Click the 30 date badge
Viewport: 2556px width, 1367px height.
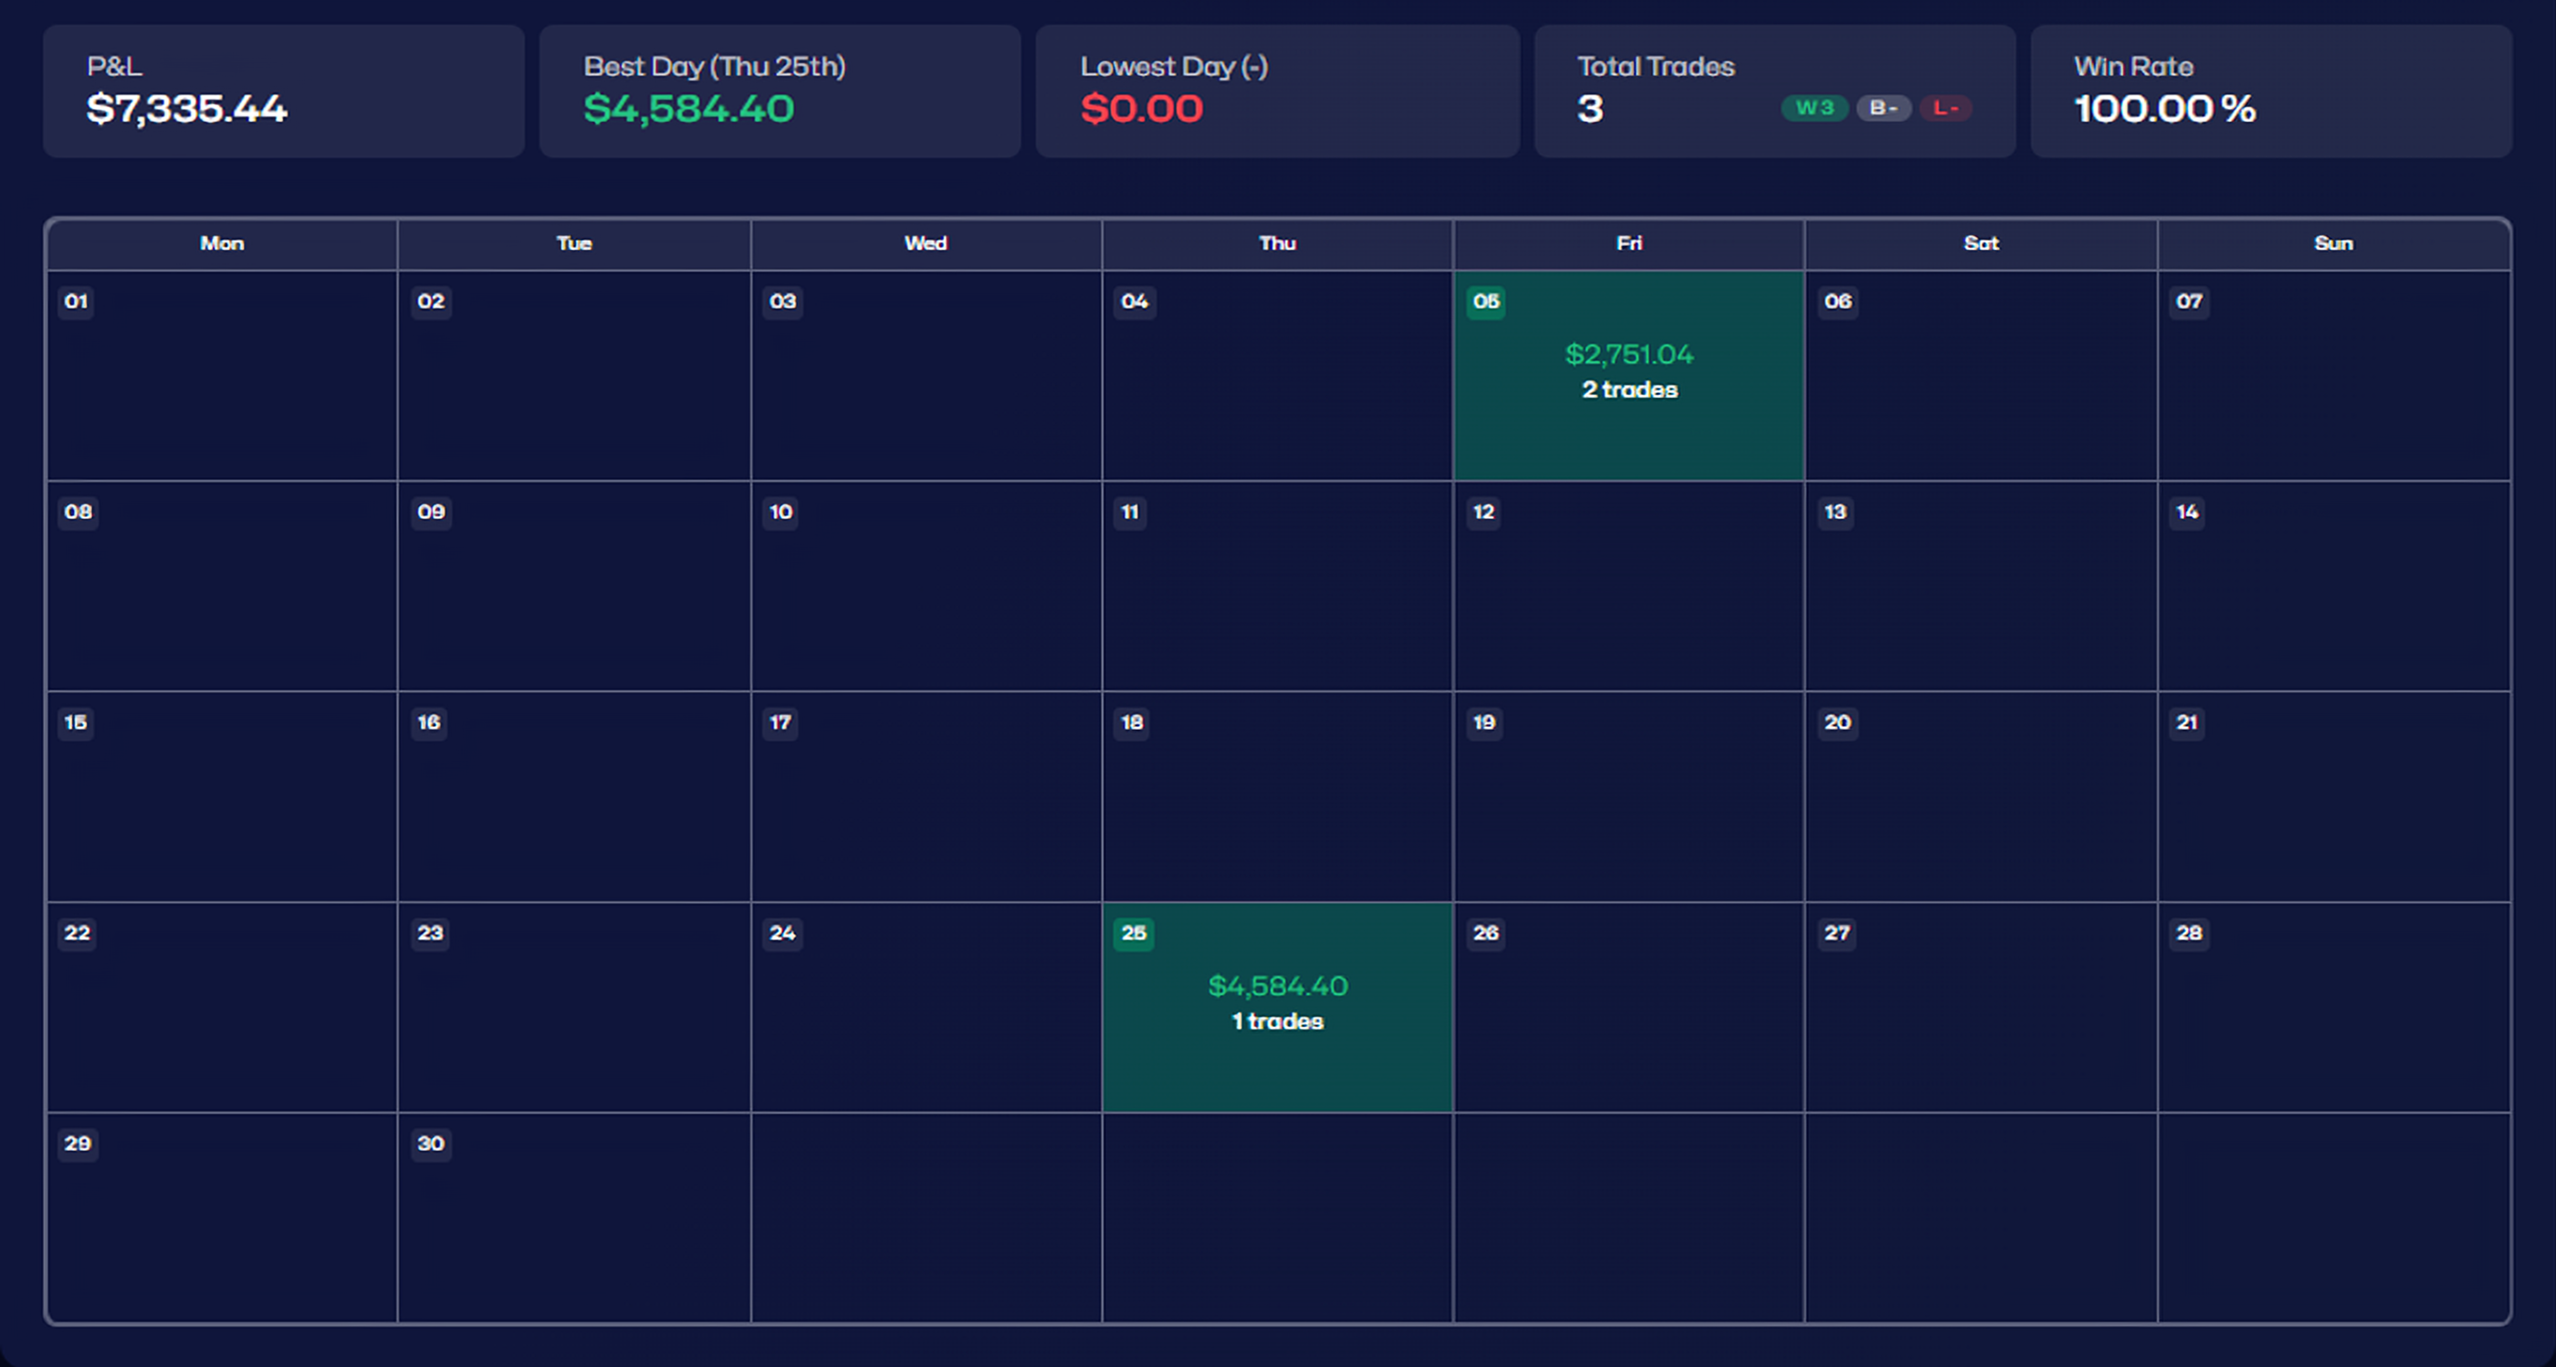click(431, 1143)
